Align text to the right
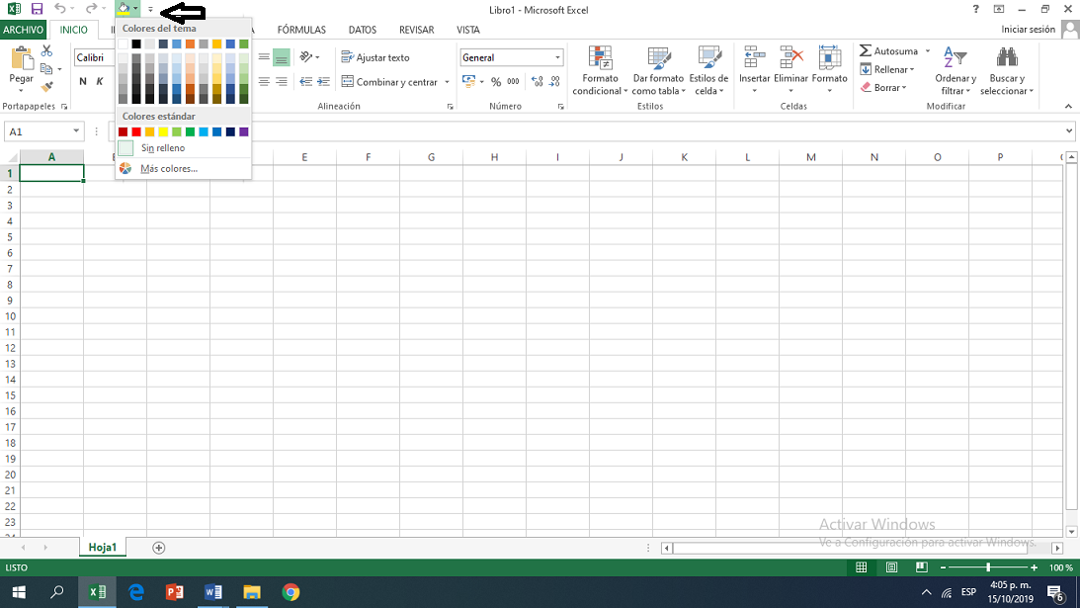Viewport: 1080px width, 608px height. [281, 81]
